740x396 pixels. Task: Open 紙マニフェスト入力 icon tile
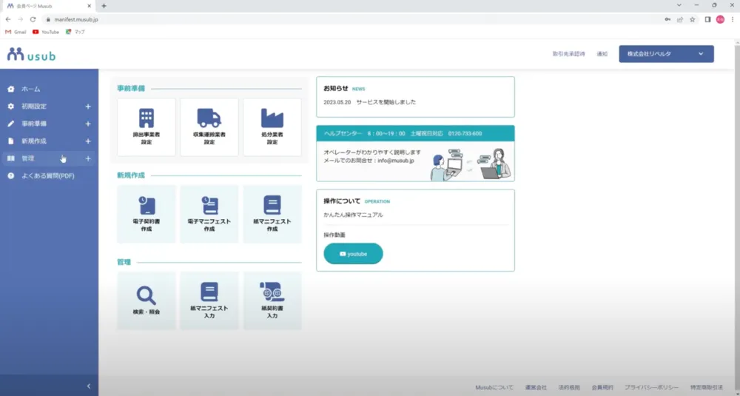209,300
